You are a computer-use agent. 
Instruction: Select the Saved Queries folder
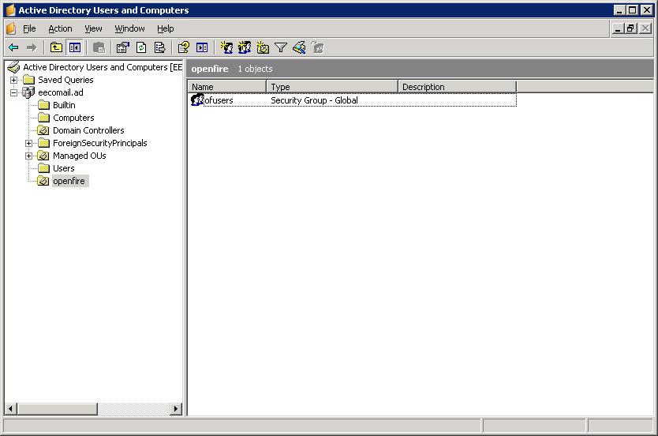pos(65,80)
